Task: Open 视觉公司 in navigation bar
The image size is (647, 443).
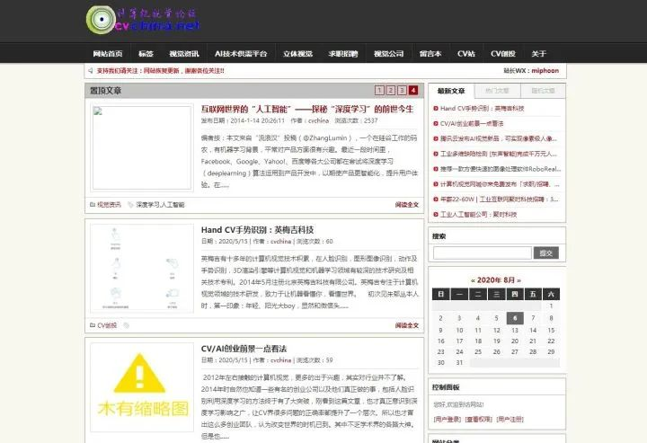Action: coord(389,54)
